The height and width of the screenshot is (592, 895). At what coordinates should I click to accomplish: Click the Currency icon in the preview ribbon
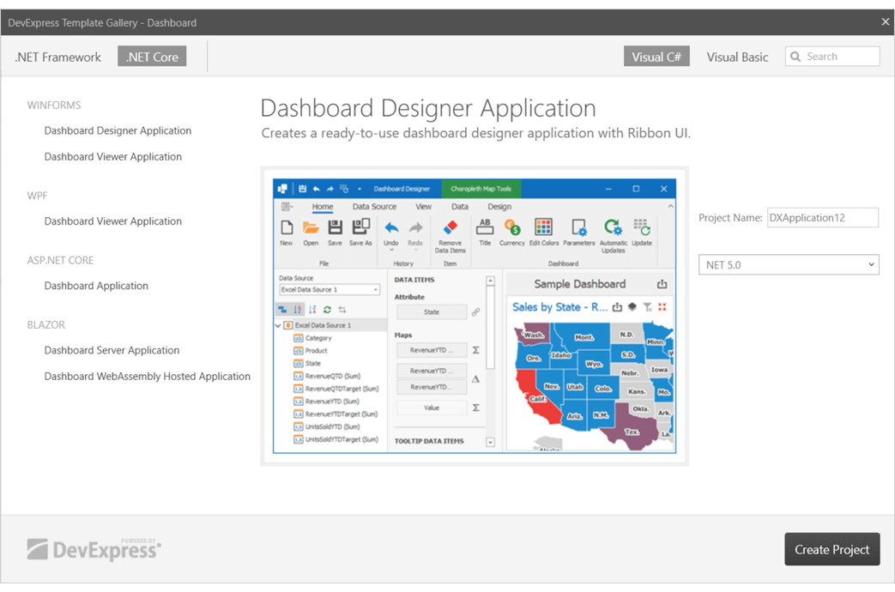pos(512,228)
